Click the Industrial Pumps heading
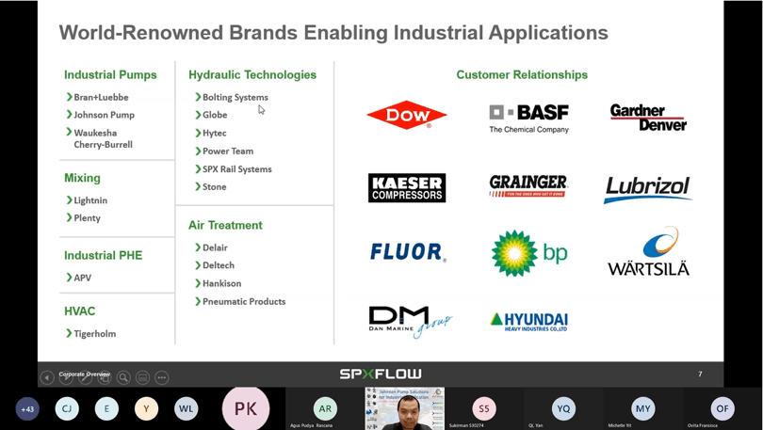Image resolution: width=763 pixels, height=430 pixels. (110, 75)
